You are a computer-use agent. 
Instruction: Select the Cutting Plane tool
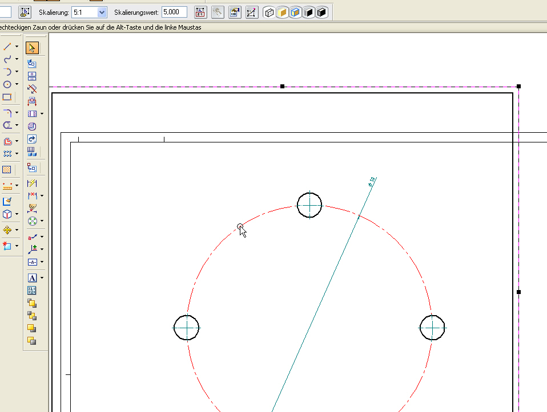coord(32,101)
